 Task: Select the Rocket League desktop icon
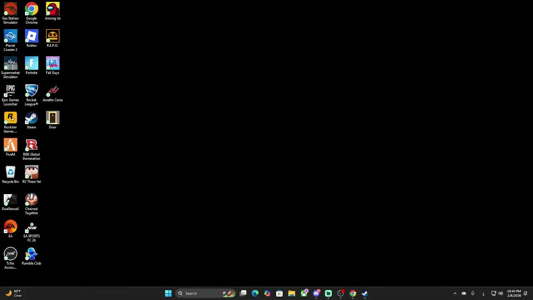[x=31, y=95]
